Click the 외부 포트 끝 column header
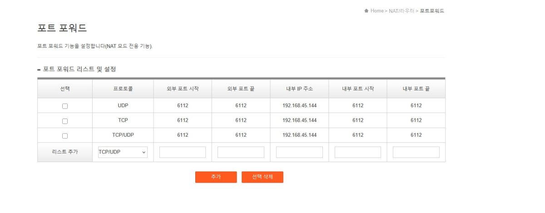545x213 pixels. point(241,89)
